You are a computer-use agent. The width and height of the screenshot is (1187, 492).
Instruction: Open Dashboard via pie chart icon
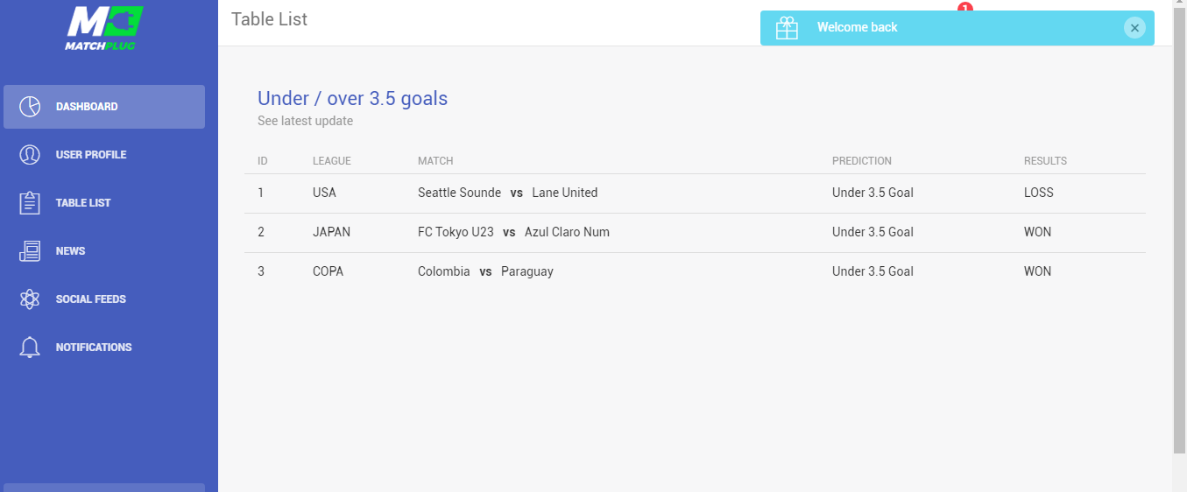pyautogui.click(x=30, y=107)
